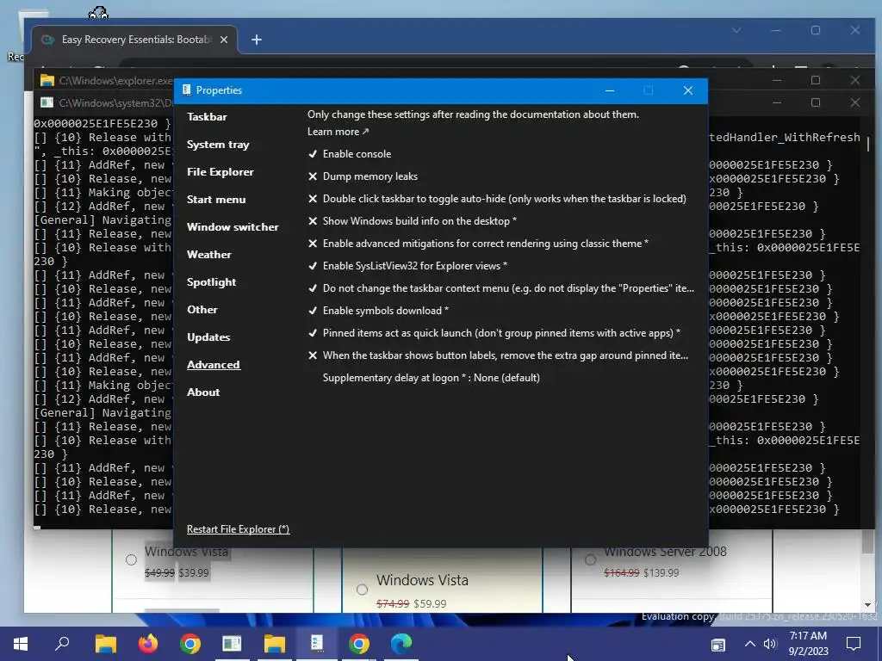
Task: Click the browser tab search chevron
Action: click(736, 30)
